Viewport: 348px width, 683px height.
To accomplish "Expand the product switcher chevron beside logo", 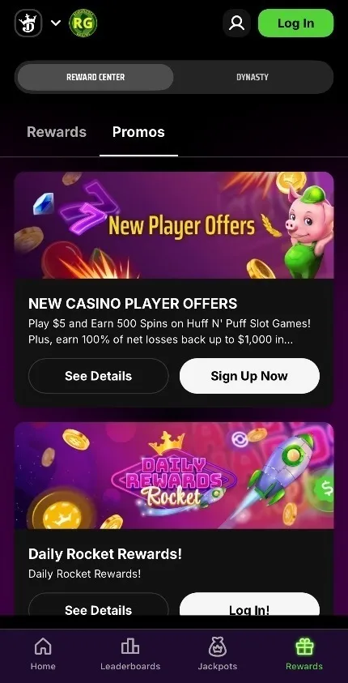I will click(x=56, y=23).
